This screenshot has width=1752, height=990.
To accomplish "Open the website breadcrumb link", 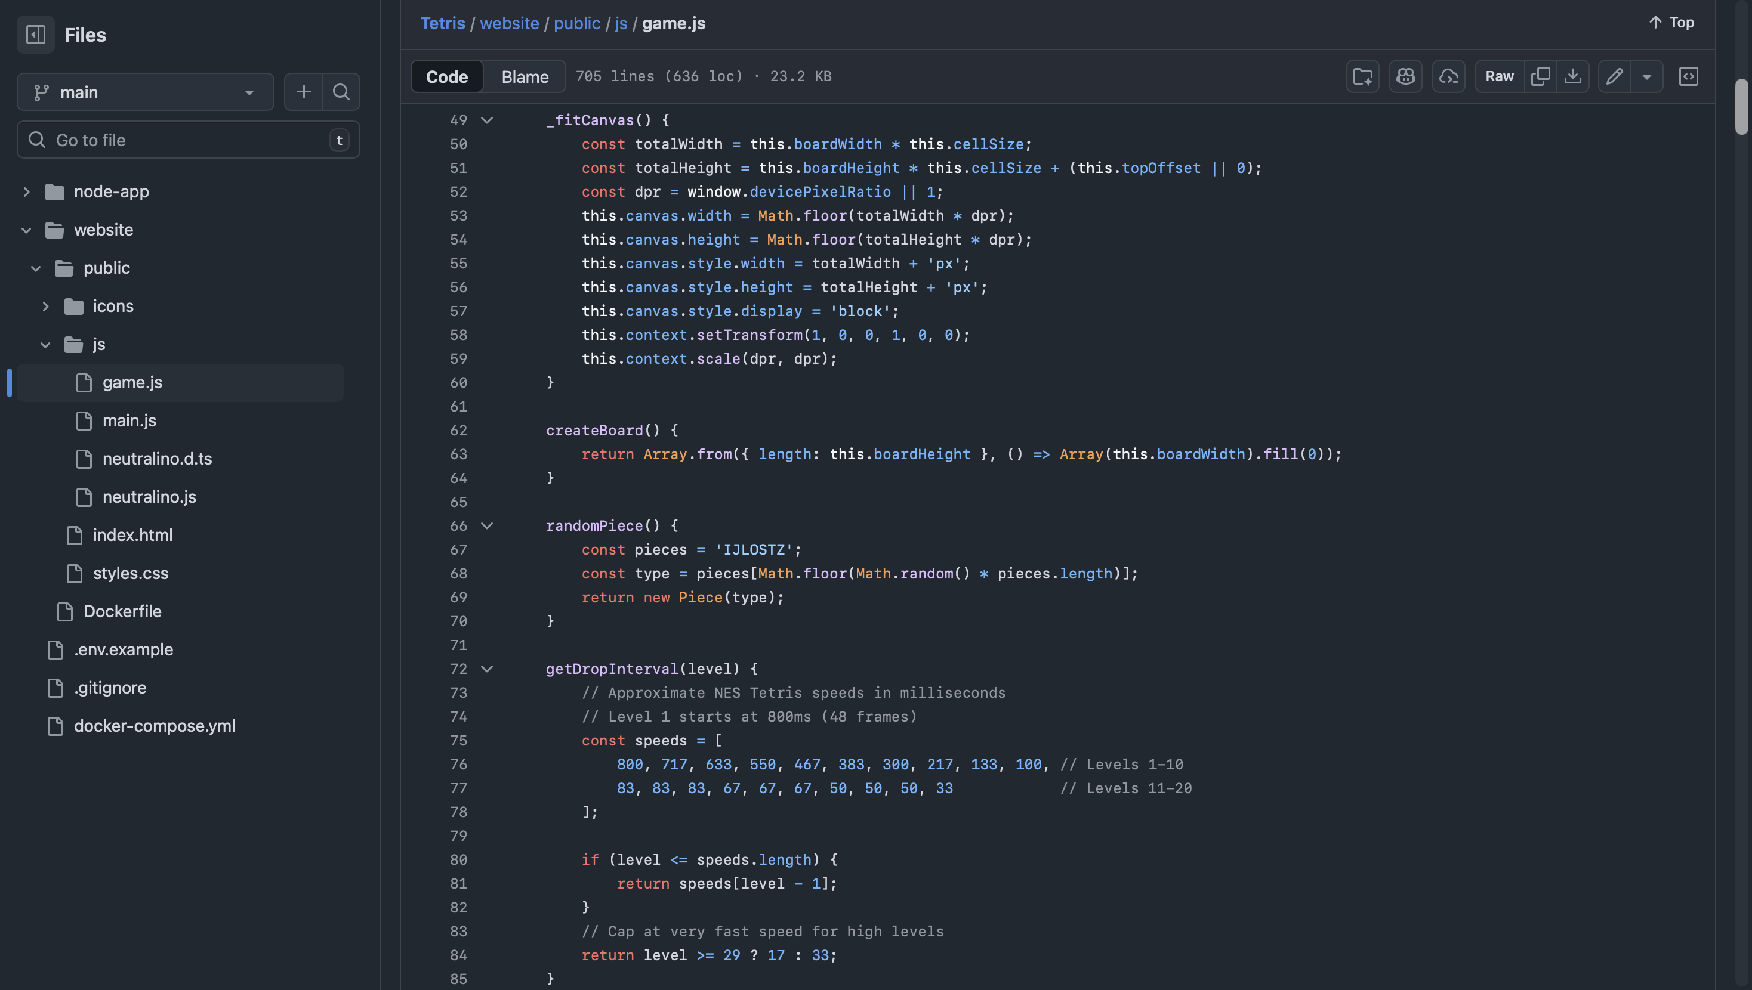I will pos(509,23).
